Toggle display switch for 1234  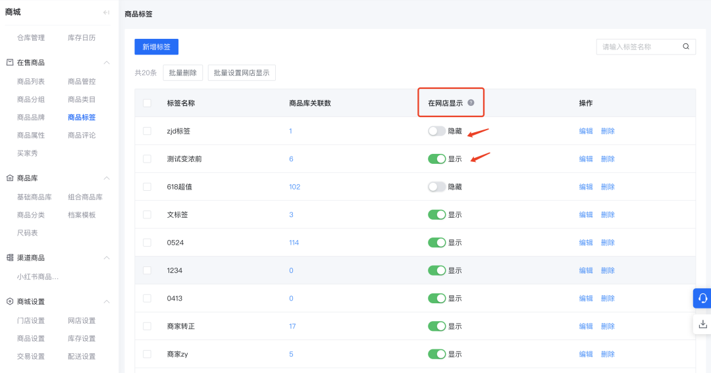[436, 270]
